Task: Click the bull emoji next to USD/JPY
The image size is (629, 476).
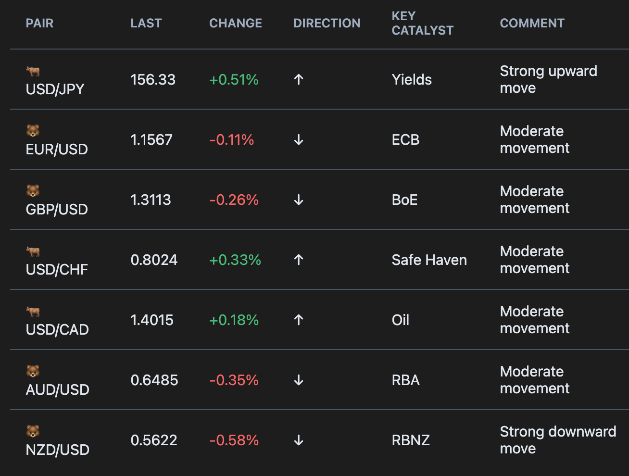Action: [x=33, y=71]
